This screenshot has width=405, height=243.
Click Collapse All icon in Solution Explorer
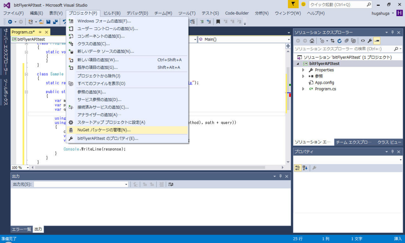click(x=346, y=41)
